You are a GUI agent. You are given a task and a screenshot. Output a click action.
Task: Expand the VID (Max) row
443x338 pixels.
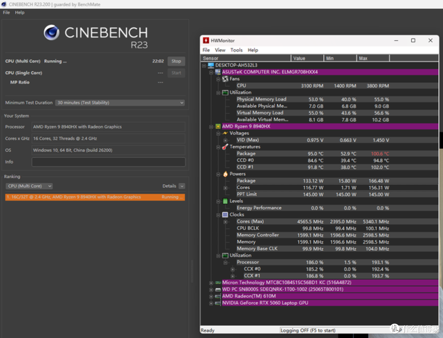[x=226, y=140]
